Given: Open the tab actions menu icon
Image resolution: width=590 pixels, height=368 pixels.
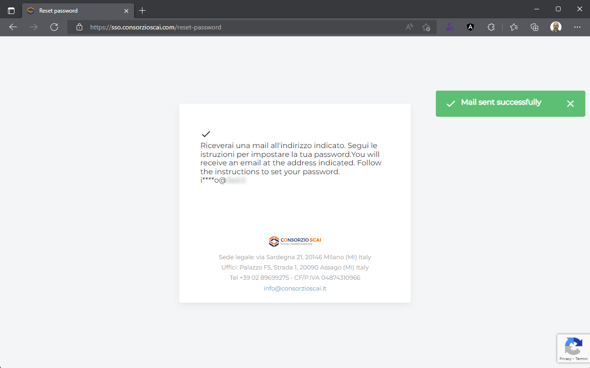Looking at the screenshot, I should 11,10.
